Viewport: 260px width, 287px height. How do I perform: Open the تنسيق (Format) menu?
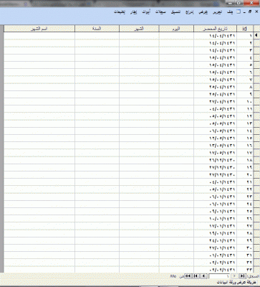[x=175, y=12]
